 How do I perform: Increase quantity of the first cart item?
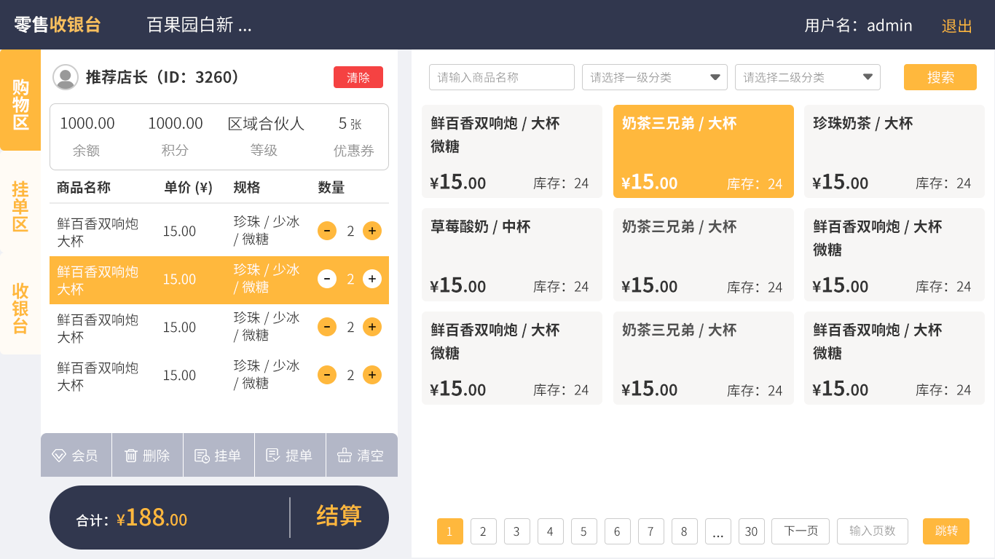[x=372, y=231]
